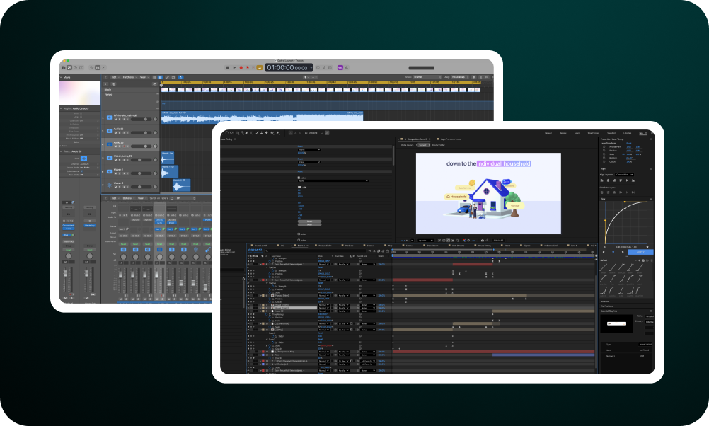Toggle the Position stopwatch in Properties panel
This screenshot has width=709, height=426.
[604, 151]
